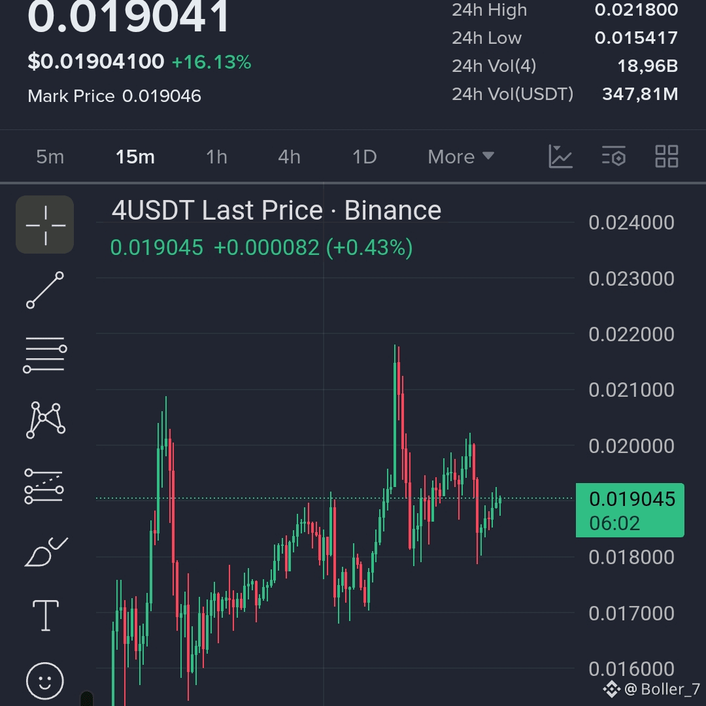This screenshot has height=706, width=706.
Task: Click the 24h High value 0.021800
Action: coord(636,10)
